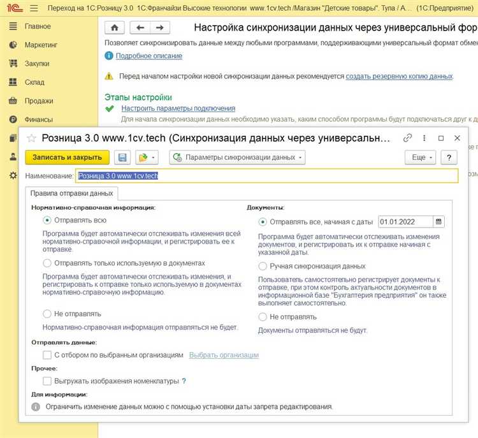Open создать резервную копию данных link
Viewport: 478px width, 438px height.
click(399, 77)
